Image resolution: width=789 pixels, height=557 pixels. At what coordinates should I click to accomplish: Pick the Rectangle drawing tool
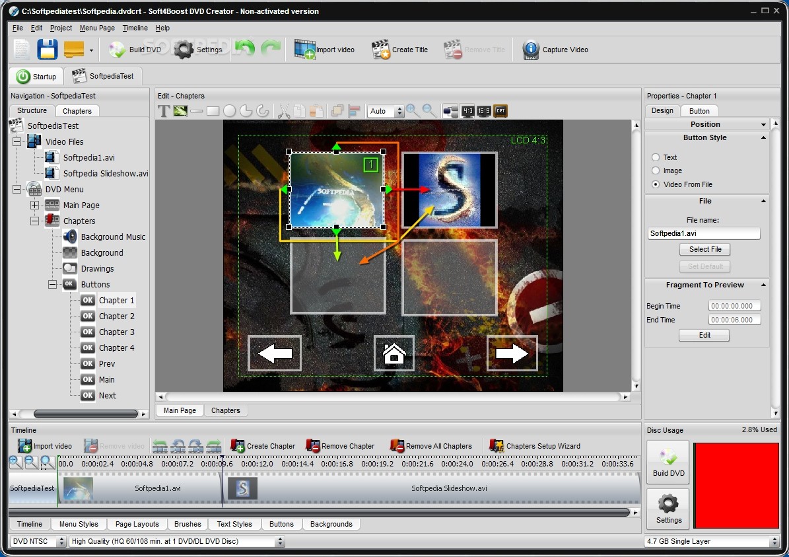pos(213,111)
